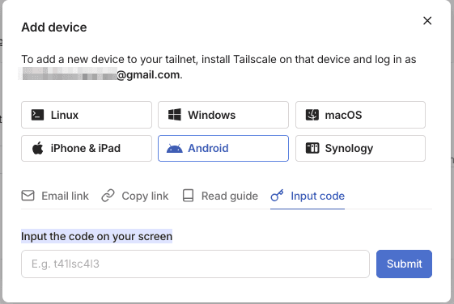This screenshot has height=304, width=454.
Task: Click the Synology device icon
Action: pyautogui.click(x=312, y=148)
